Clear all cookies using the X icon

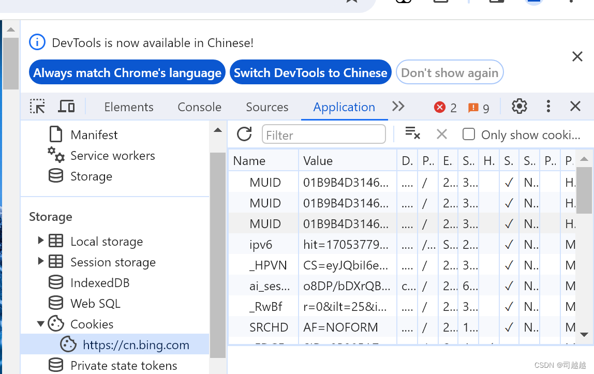click(441, 134)
